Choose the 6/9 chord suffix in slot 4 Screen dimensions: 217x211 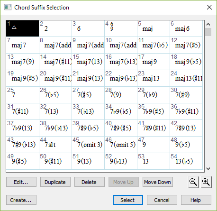[121, 28]
